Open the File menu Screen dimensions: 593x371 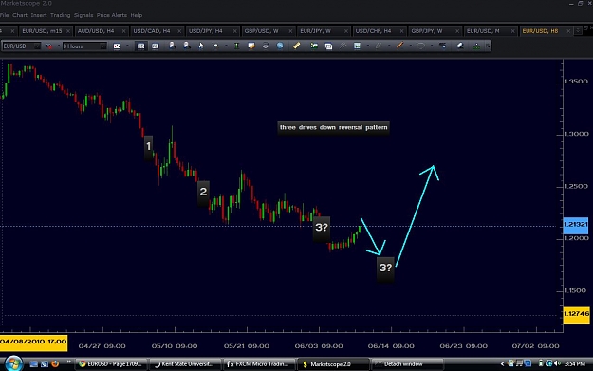pyautogui.click(x=4, y=15)
